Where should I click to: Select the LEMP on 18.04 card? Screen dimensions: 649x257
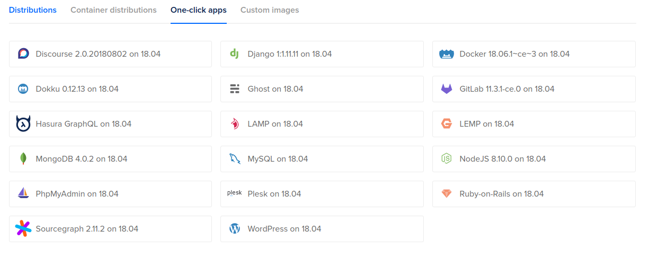[x=534, y=124]
